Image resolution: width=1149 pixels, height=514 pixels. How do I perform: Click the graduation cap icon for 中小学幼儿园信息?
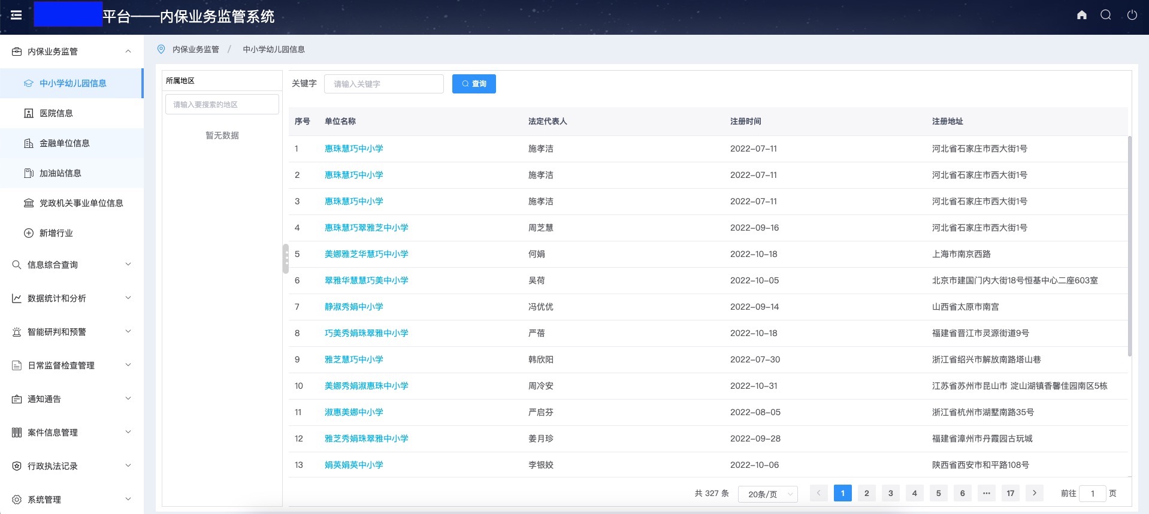pyautogui.click(x=29, y=83)
